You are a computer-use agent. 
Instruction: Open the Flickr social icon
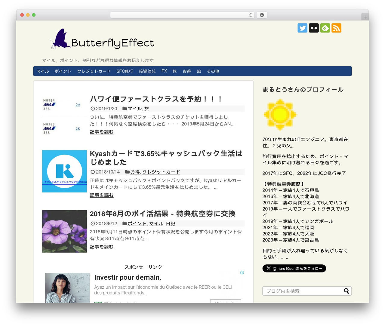point(314,28)
